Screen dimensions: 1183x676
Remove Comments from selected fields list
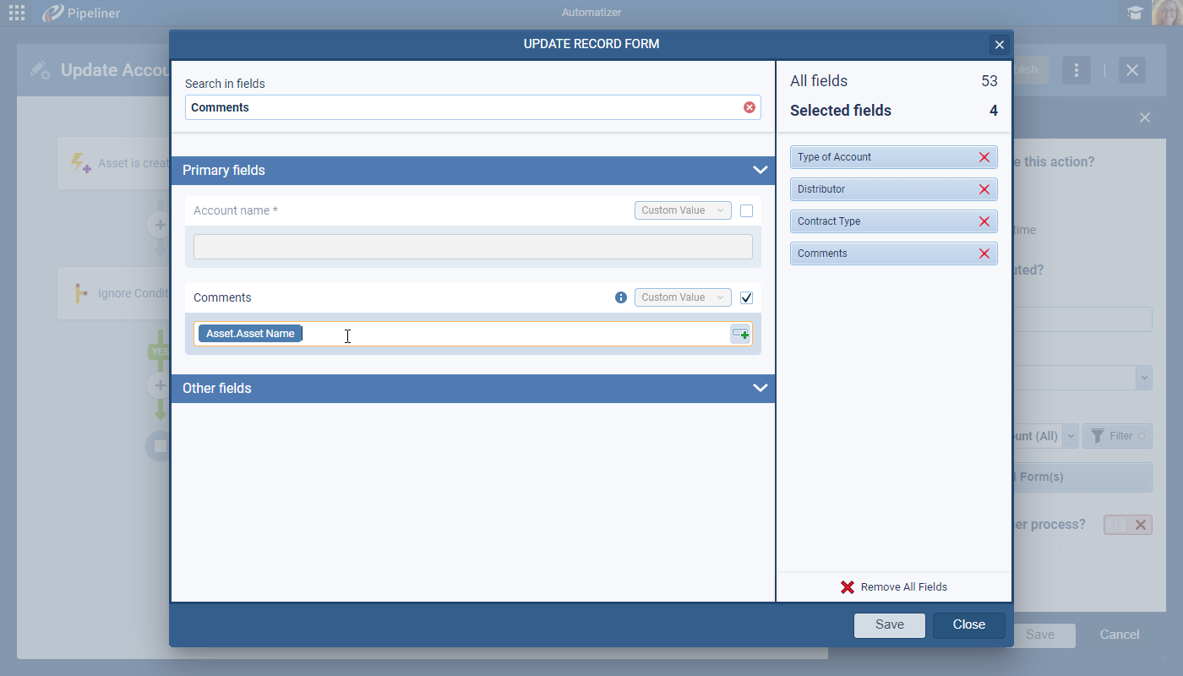[984, 253]
